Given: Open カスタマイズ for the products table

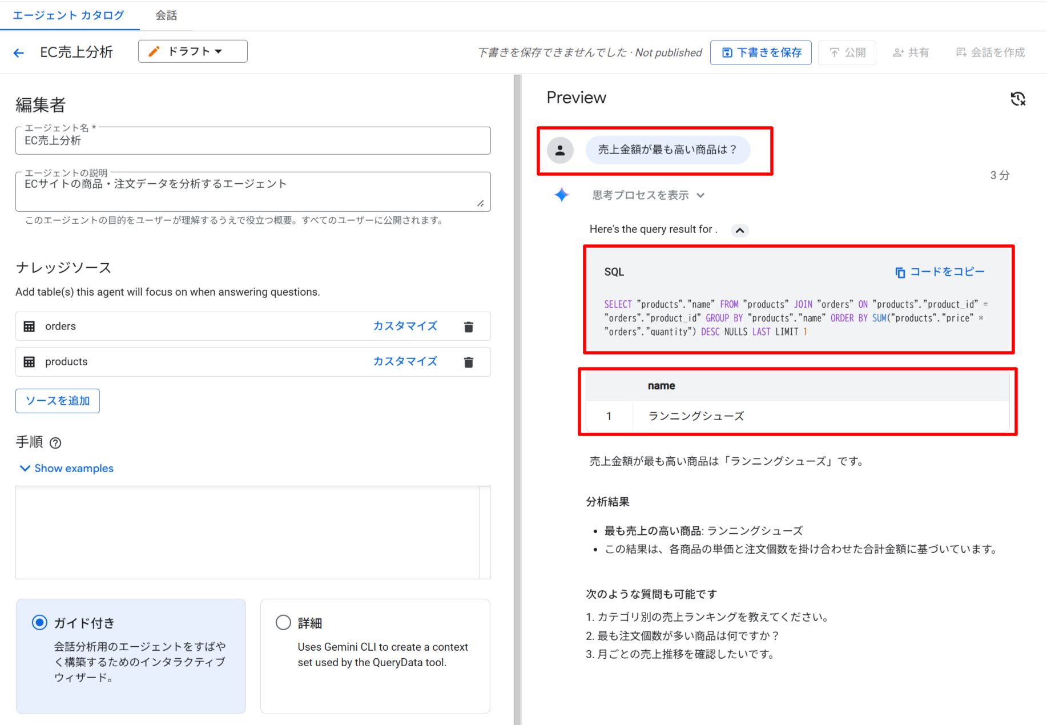Looking at the screenshot, I should pos(405,361).
